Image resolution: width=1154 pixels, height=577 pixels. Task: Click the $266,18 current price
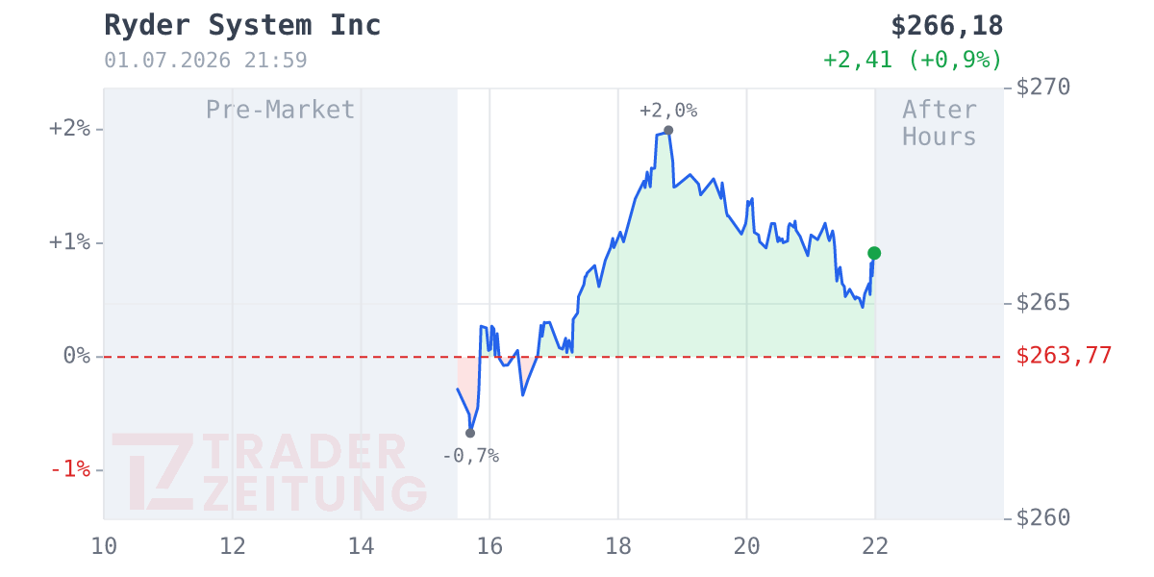947,26
